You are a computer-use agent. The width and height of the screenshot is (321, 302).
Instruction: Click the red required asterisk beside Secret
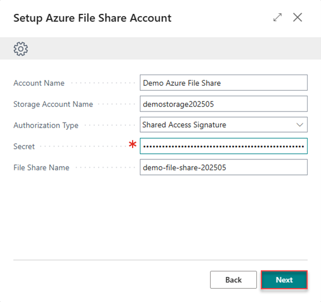tap(133, 144)
